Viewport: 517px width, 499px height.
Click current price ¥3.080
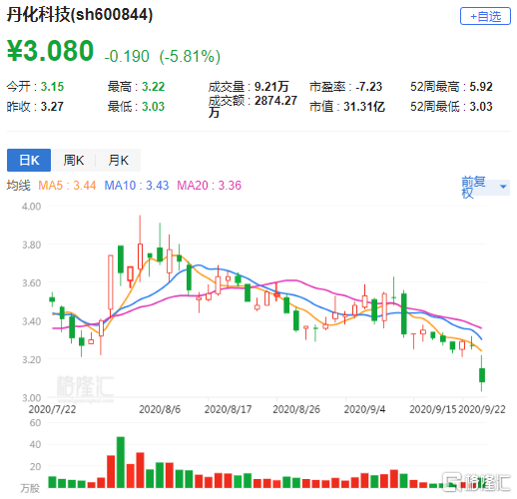coord(50,51)
